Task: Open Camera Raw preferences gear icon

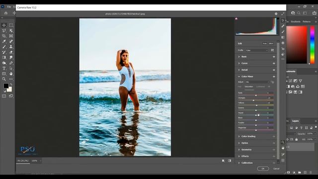Action: [x=276, y=14]
